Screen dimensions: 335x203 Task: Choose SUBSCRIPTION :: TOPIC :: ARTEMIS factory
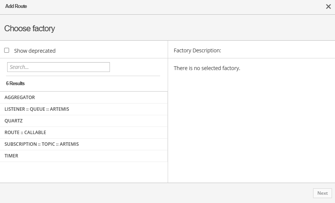tap(42, 144)
